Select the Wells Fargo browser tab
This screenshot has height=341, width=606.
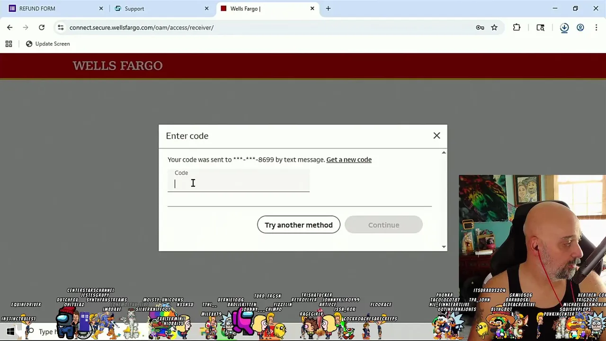click(267, 9)
